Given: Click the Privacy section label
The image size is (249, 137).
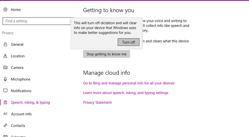Looking at the screenshot, I should 8,33.
